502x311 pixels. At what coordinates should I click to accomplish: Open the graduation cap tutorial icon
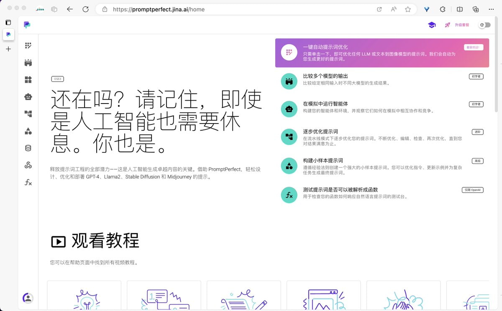(x=432, y=25)
